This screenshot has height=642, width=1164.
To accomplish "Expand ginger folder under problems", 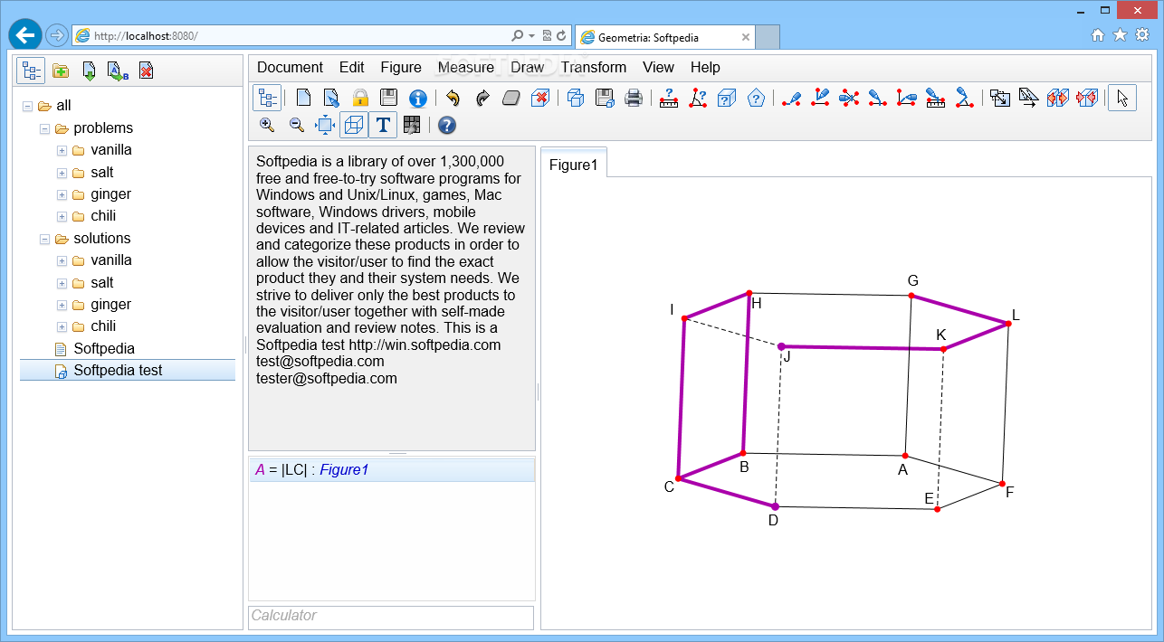I will point(62,194).
